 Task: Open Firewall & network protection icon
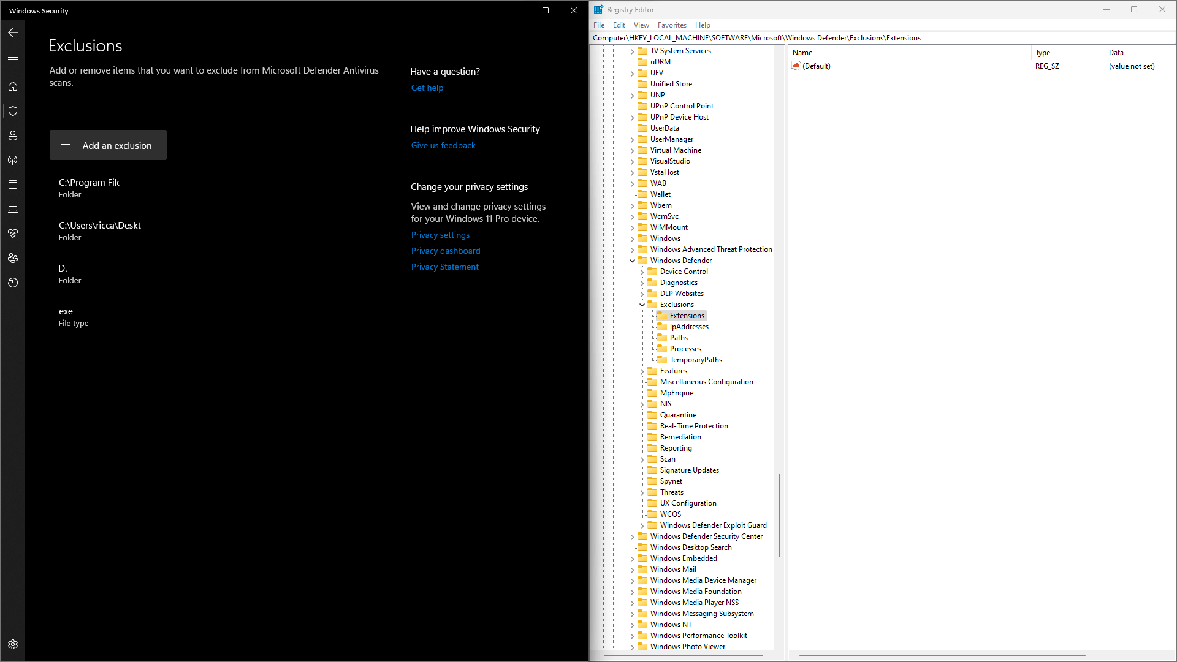tap(13, 160)
